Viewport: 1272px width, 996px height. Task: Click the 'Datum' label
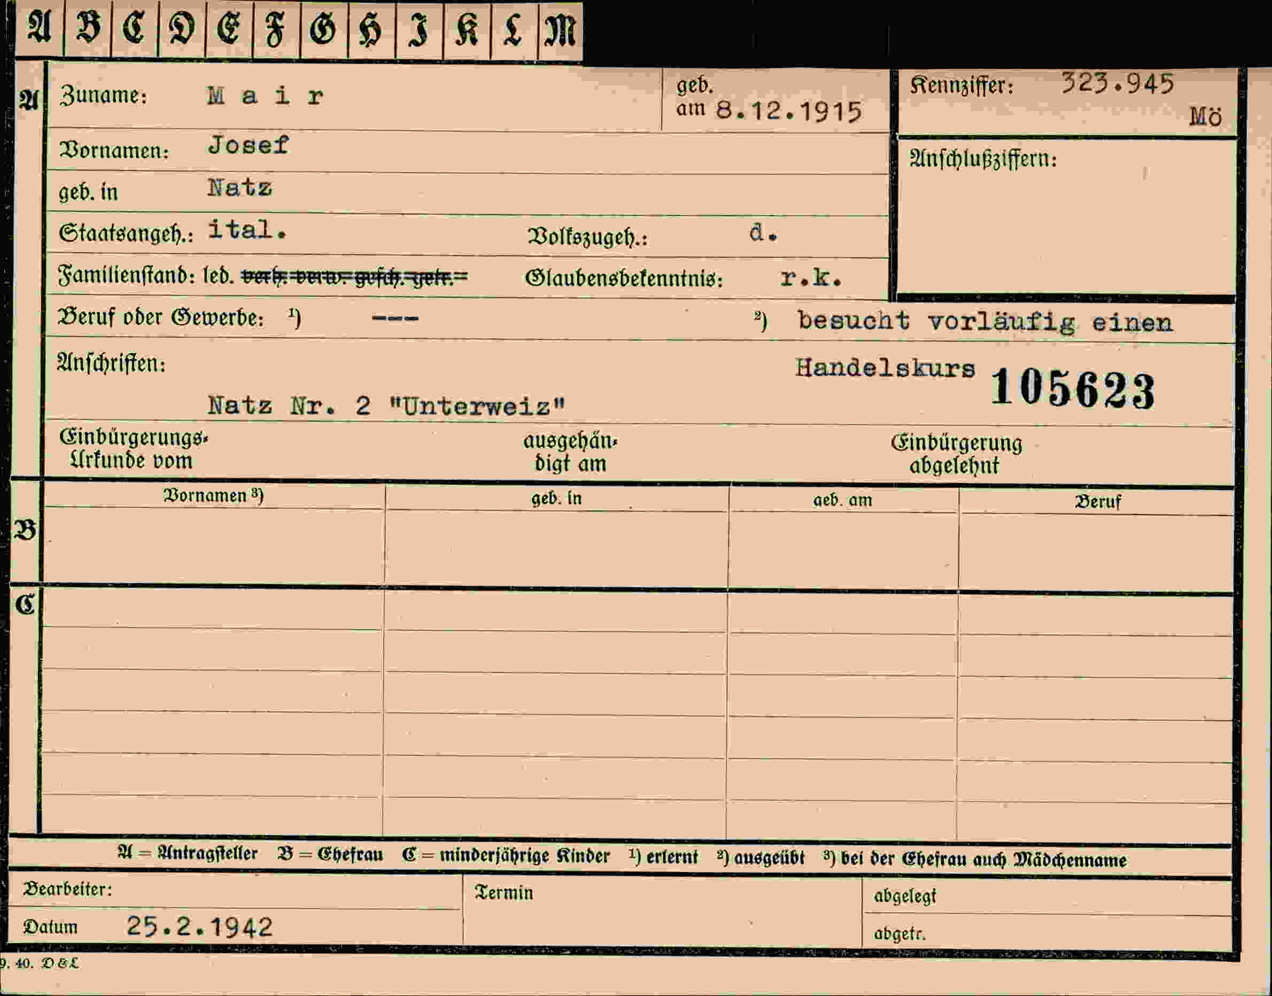(50, 927)
